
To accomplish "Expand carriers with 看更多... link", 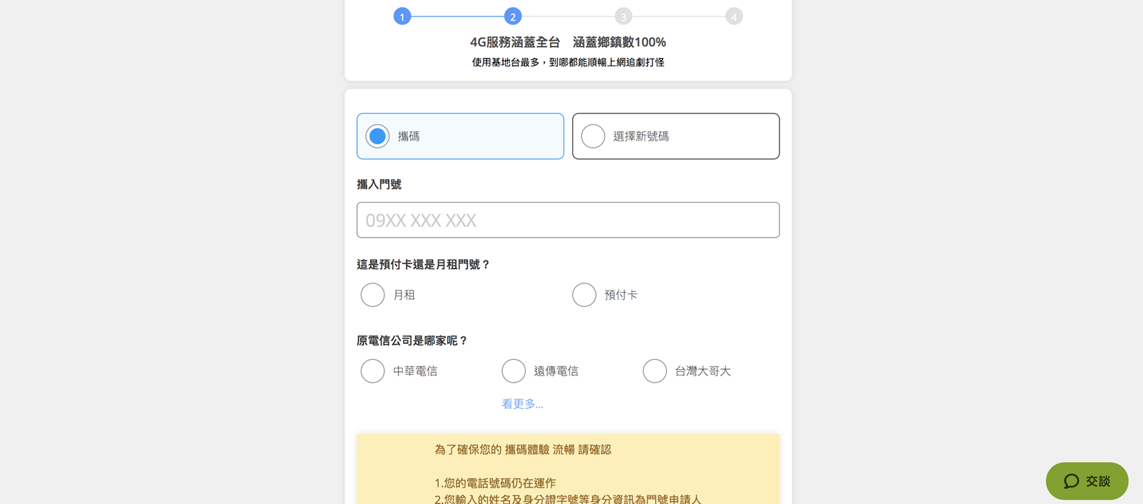I will [x=522, y=404].
